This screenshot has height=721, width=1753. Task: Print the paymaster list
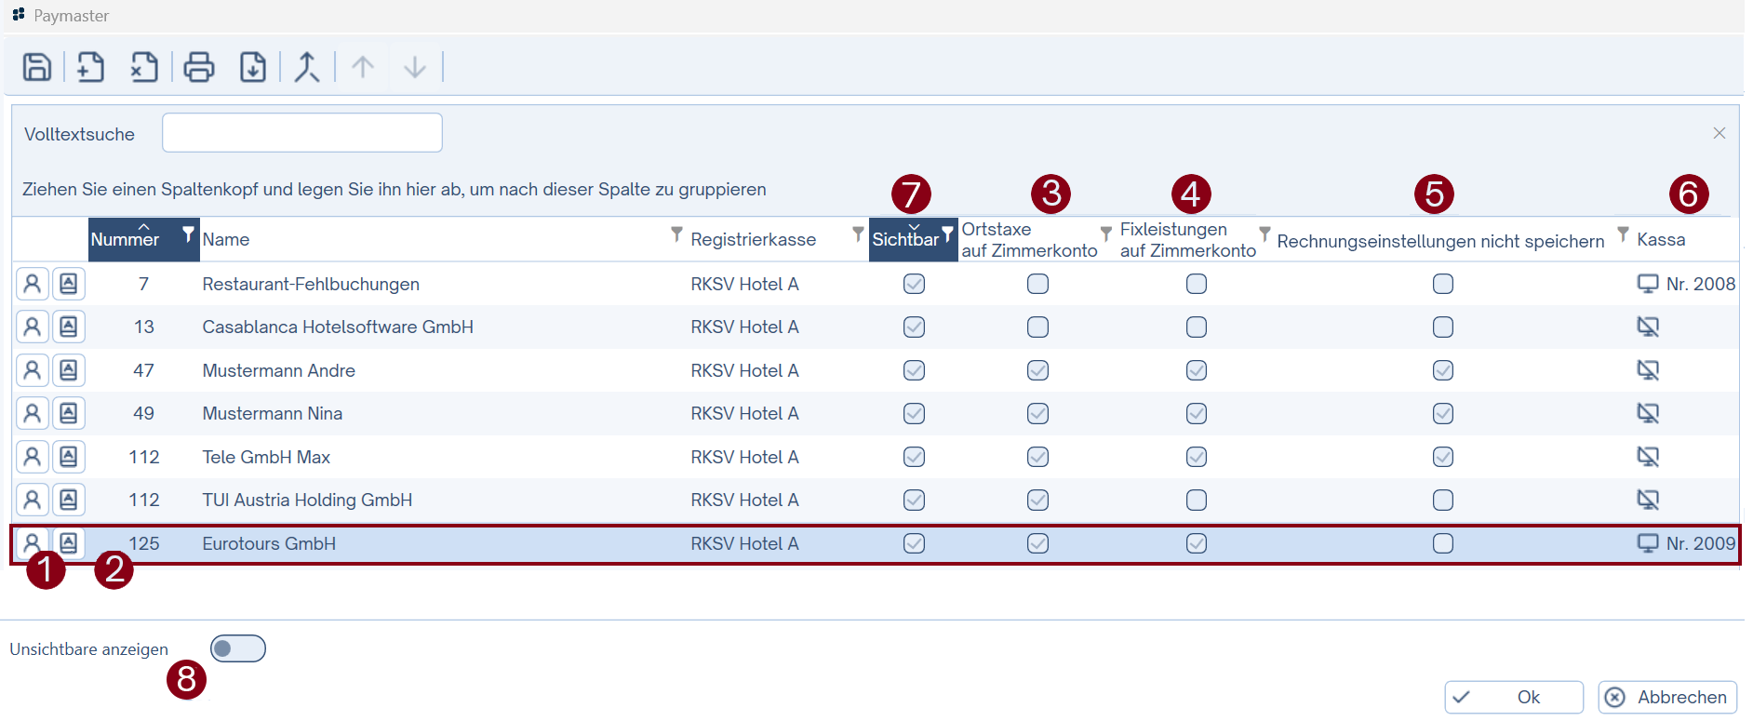[x=198, y=67]
